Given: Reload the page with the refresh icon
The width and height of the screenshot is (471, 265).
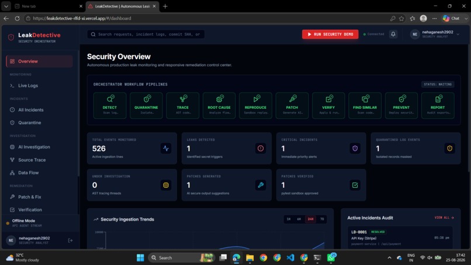Looking at the screenshot, I should [x=17, y=18].
